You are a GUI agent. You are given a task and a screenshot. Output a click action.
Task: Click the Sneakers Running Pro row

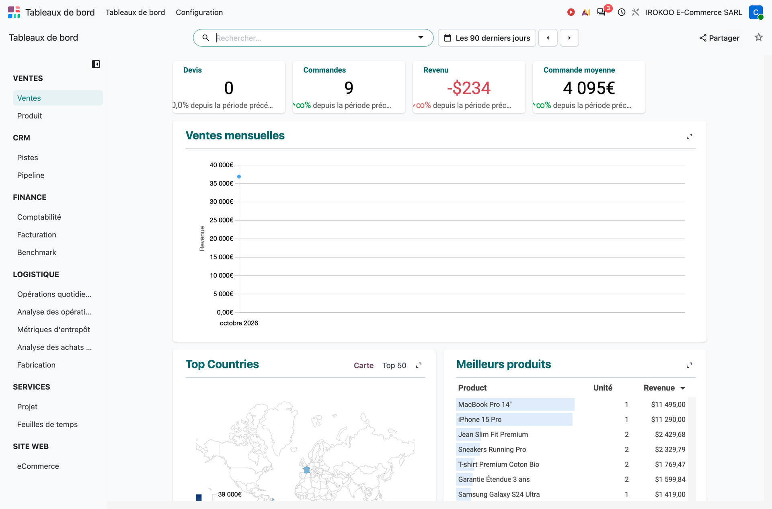tap(572, 450)
